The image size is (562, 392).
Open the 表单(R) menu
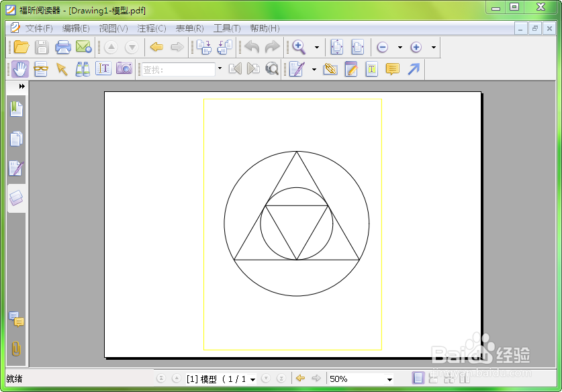pos(189,28)
